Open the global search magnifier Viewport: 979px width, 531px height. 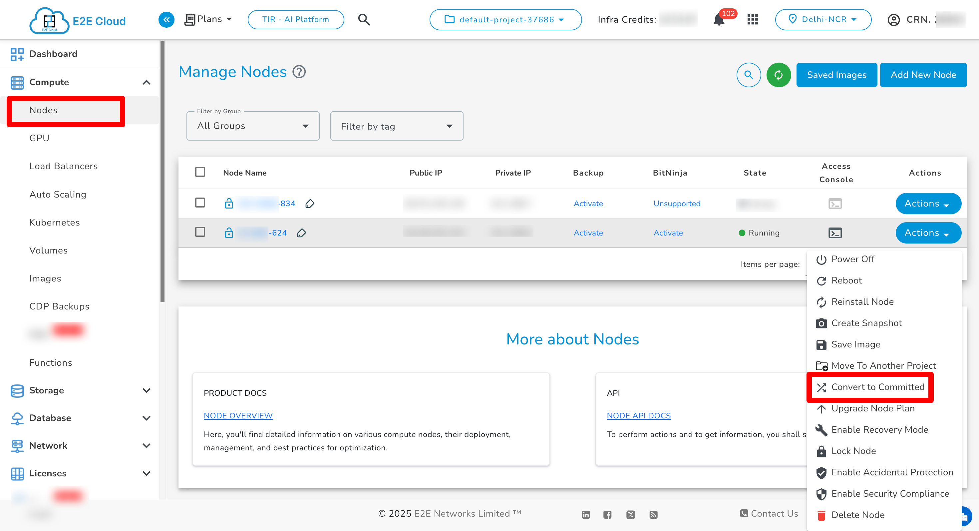pyautogui.click(x=364, y=19)
